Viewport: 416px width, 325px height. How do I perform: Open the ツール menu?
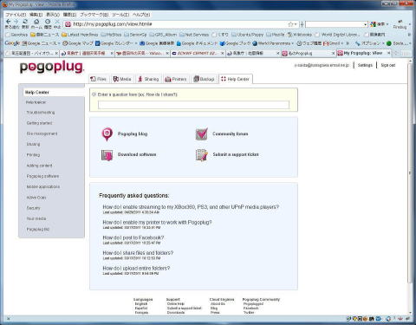click(120, 15)
